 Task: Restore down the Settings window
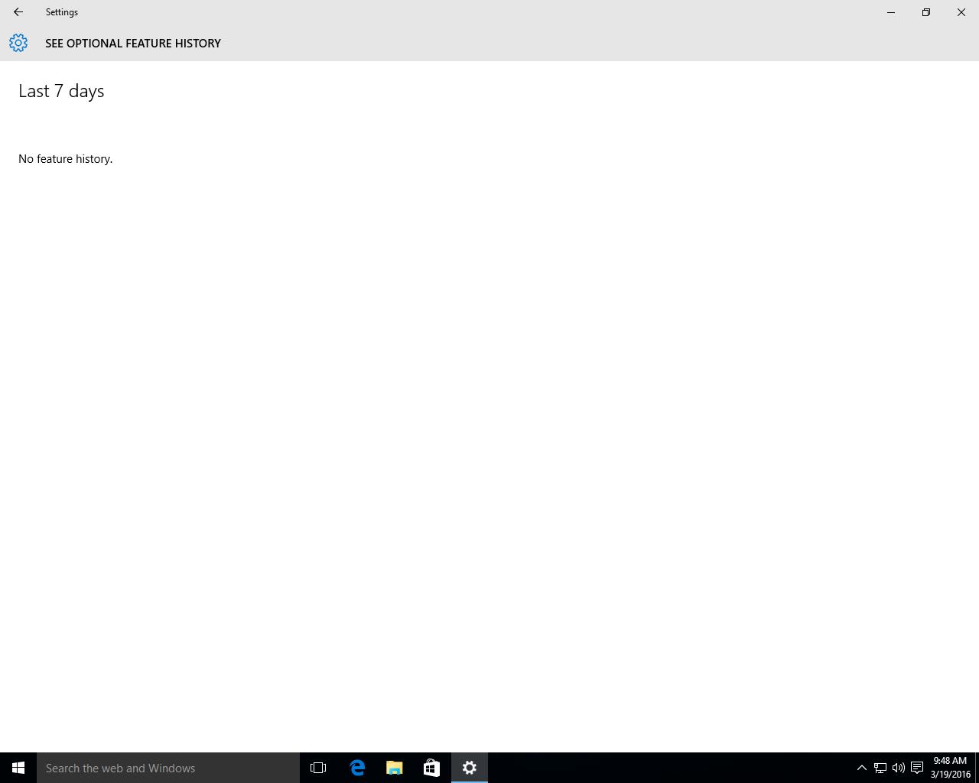926,12
